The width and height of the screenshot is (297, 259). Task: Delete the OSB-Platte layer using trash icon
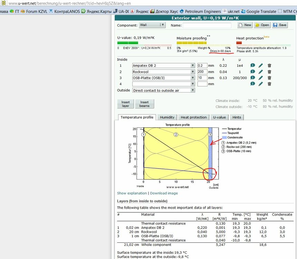tap(269, 78)
